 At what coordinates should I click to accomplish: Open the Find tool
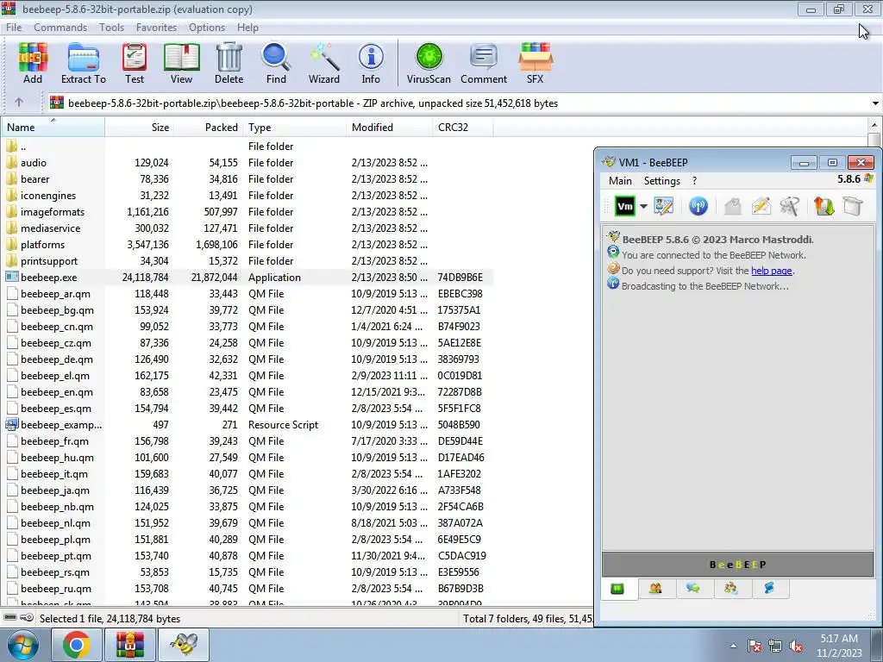(276, 63)
